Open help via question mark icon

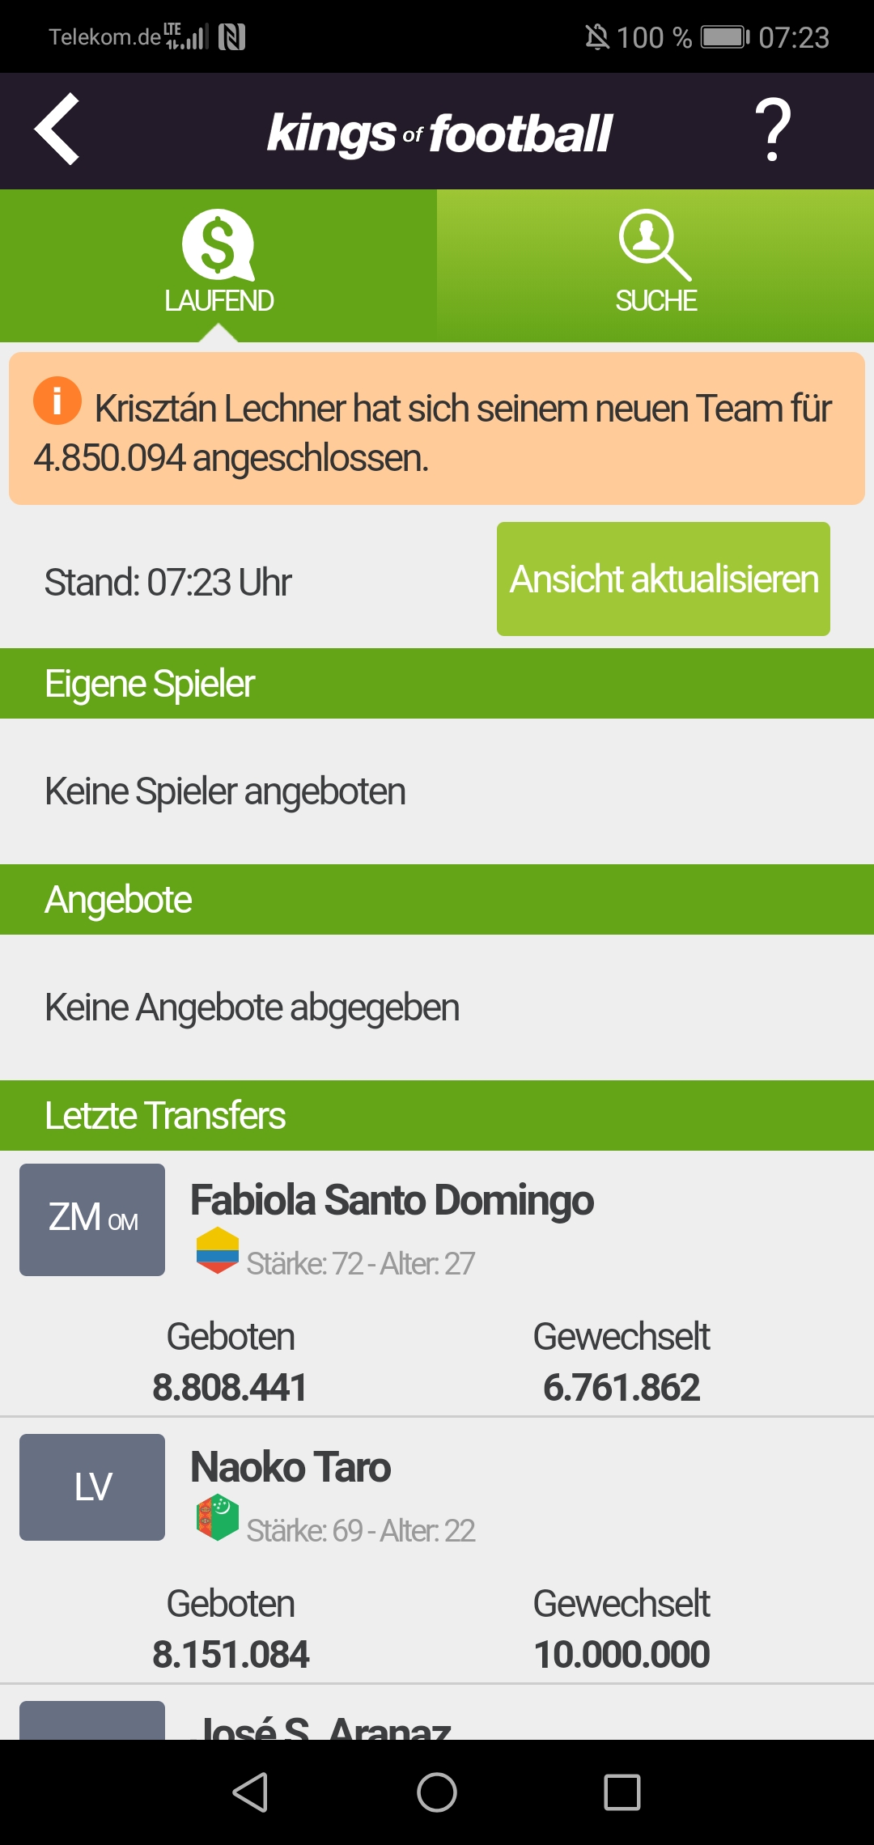tap(773, 129)
